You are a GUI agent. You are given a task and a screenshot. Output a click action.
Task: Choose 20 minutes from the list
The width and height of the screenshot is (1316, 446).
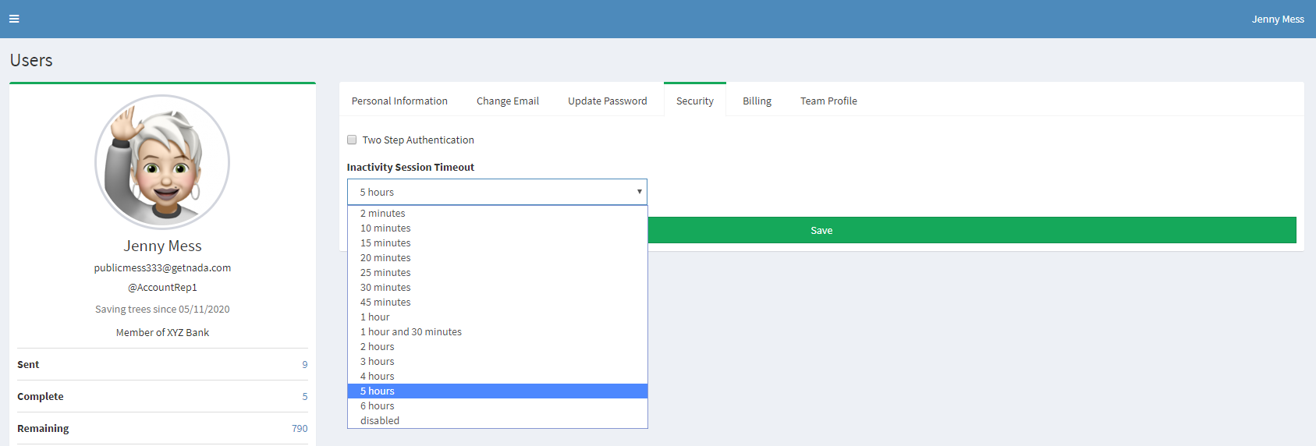[x=498, y=257]
